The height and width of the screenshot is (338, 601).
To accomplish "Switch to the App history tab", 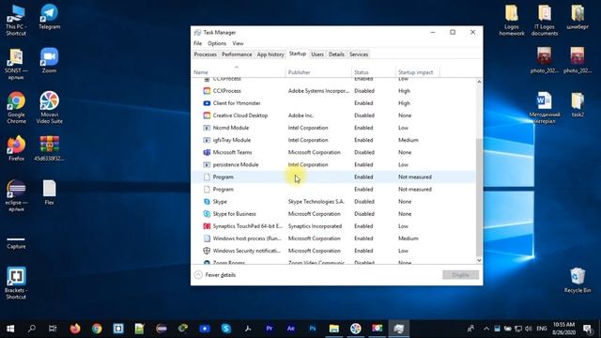I will [x=270, y=54].
